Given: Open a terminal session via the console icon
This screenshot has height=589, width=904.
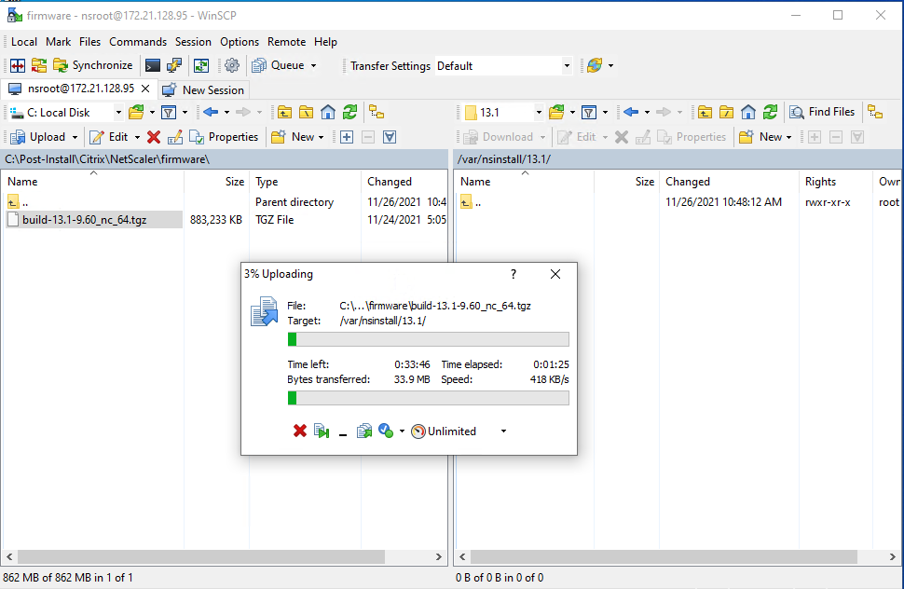Looking at the screenshot, I should 152,64.
